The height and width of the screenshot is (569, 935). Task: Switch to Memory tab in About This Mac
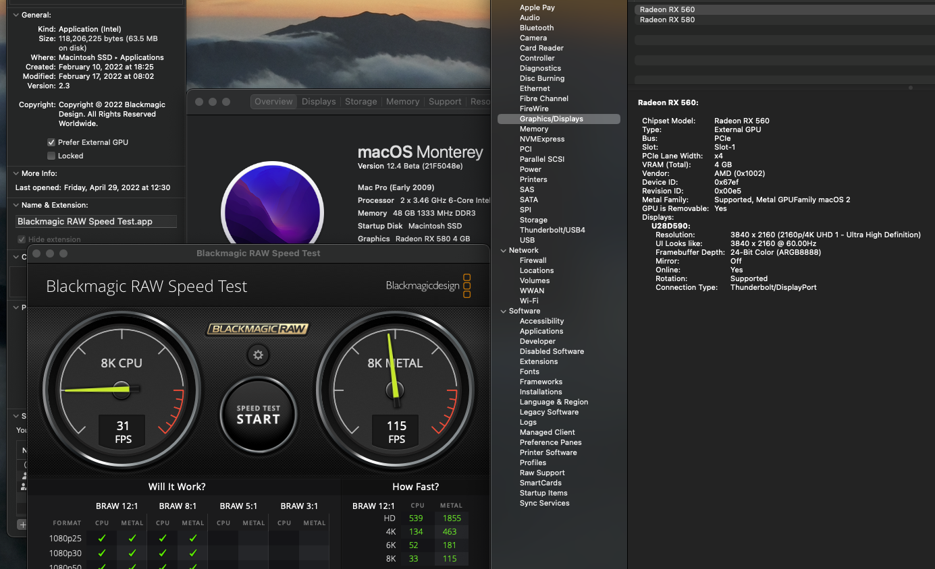tap(403, 102)
